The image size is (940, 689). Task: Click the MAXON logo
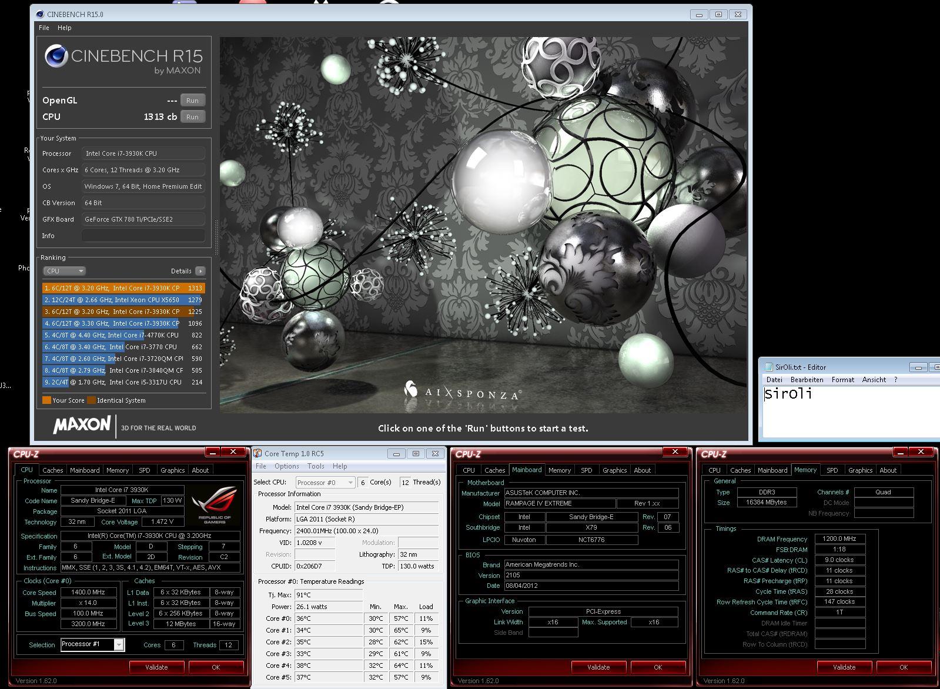pos(82,424)
